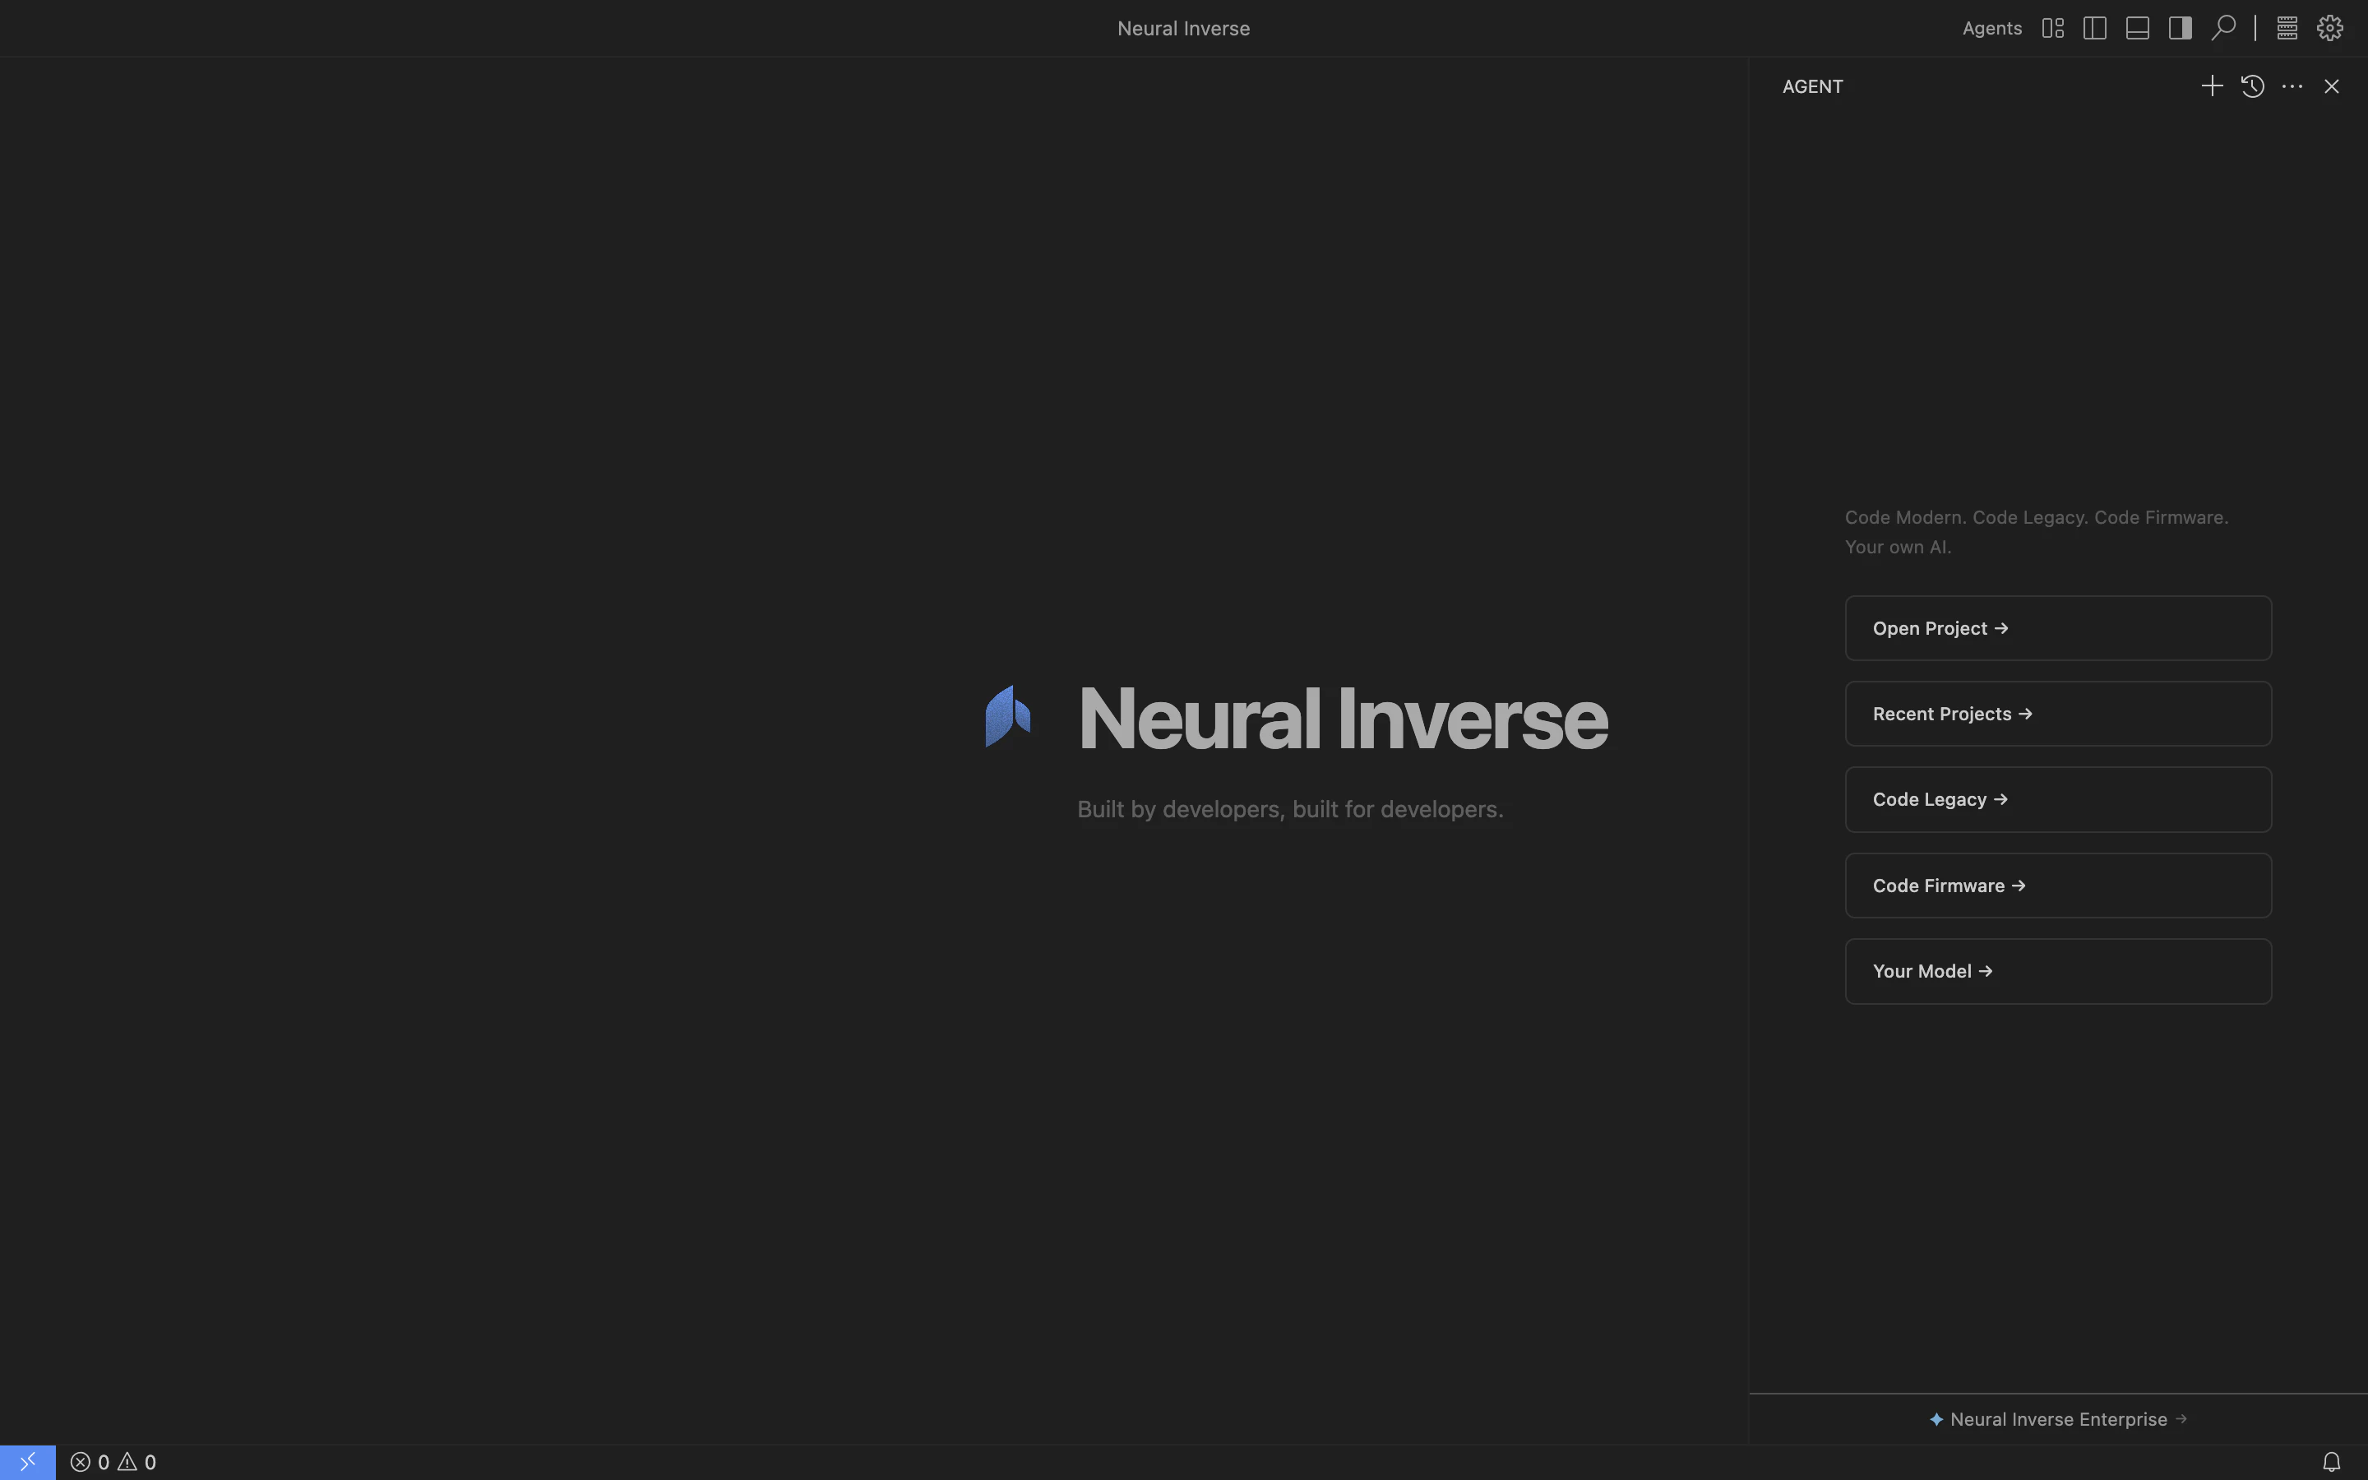Open search via the magnifier icon
2368x1480 pixels.
tap(2223, 29)
